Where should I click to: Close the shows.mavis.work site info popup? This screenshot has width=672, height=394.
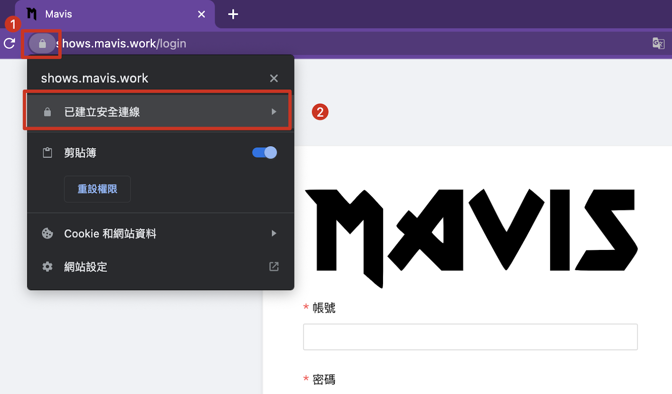(x=274, y=78)
